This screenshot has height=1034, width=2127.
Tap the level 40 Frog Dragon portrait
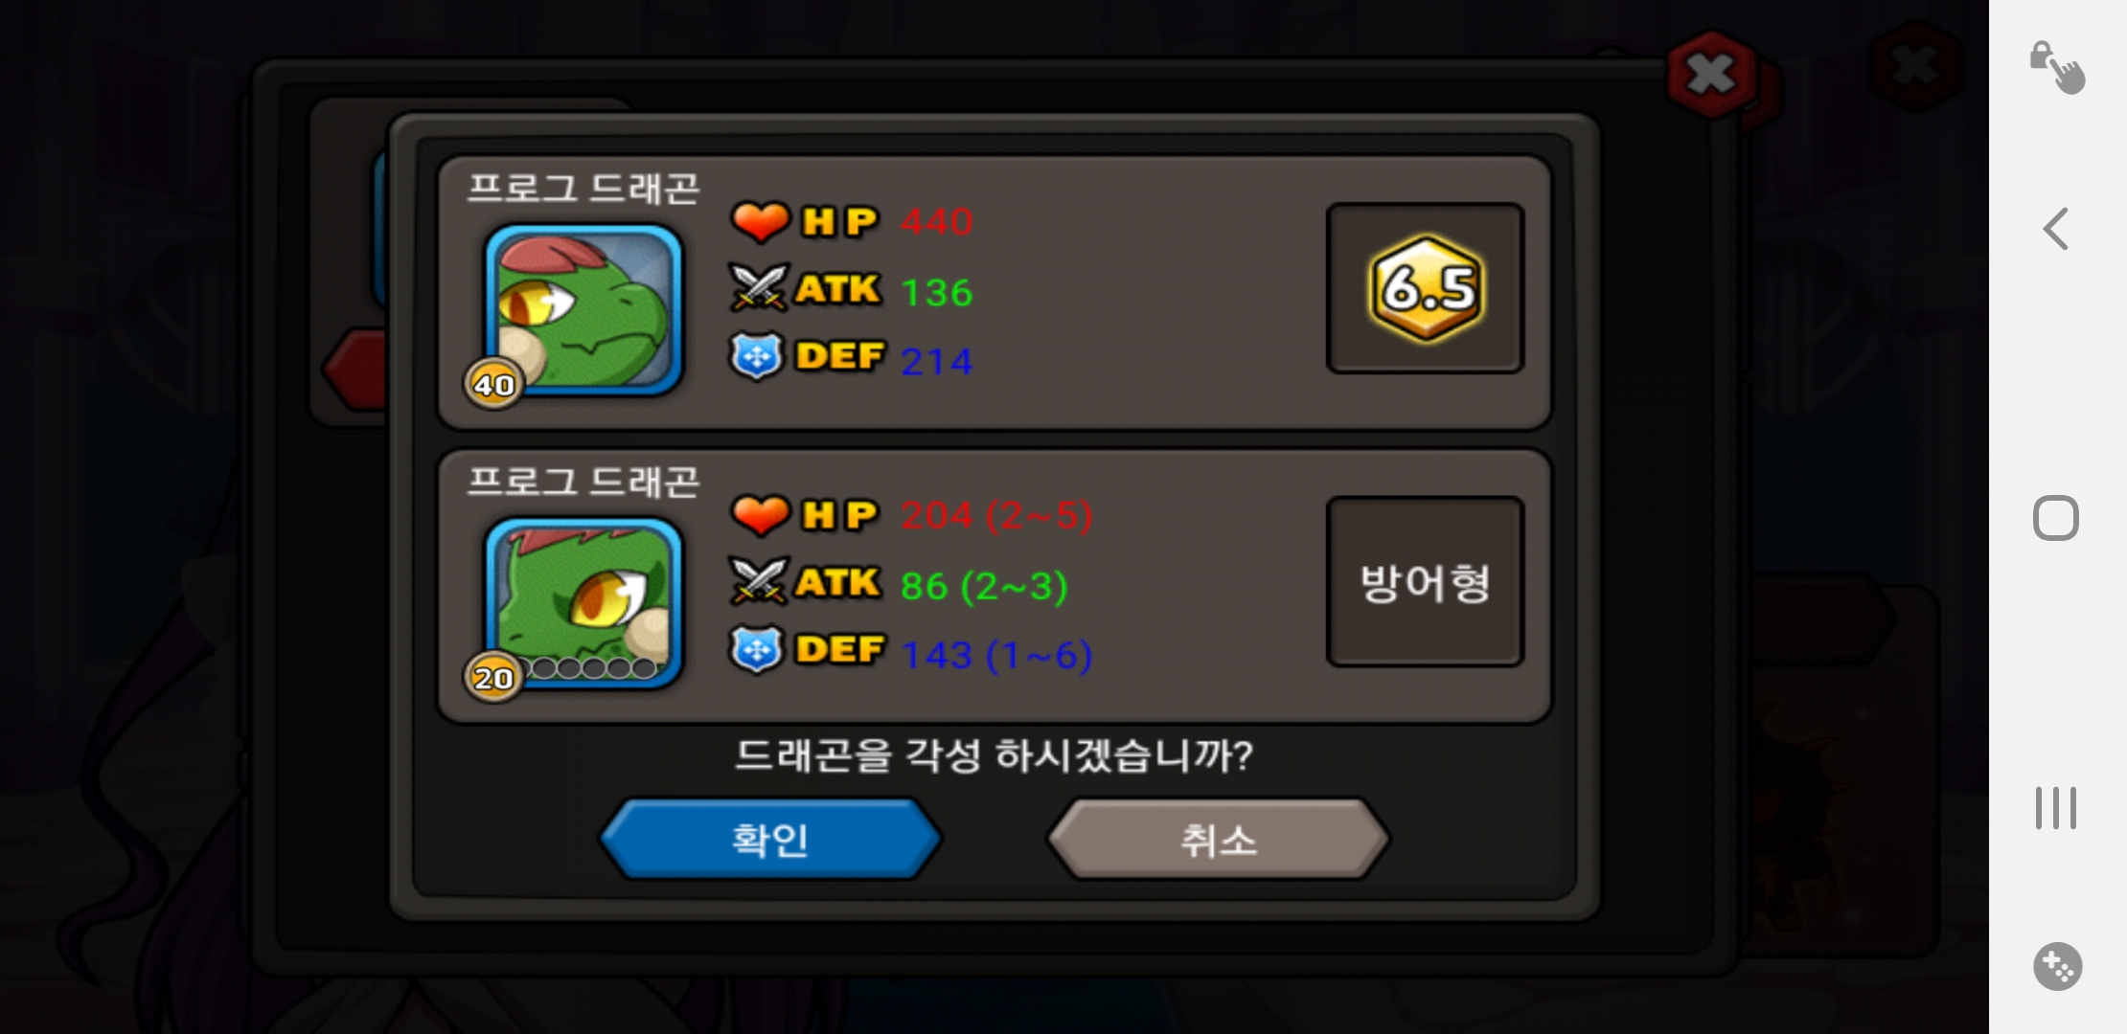coord(583,309)
